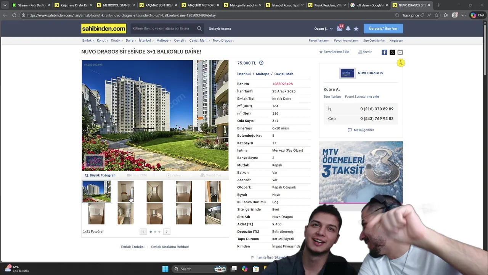Click the main listing photo
The image size is (488, 275).
pos(155,115)
